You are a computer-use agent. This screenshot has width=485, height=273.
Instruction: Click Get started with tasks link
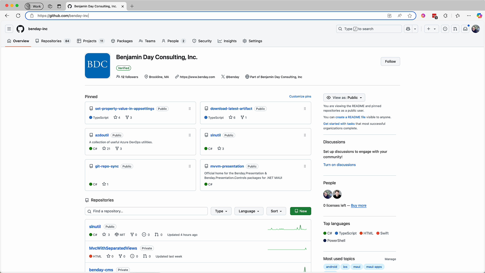tap(339, 124)
